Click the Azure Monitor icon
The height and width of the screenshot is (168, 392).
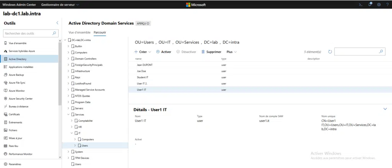(x=5, y=91)
